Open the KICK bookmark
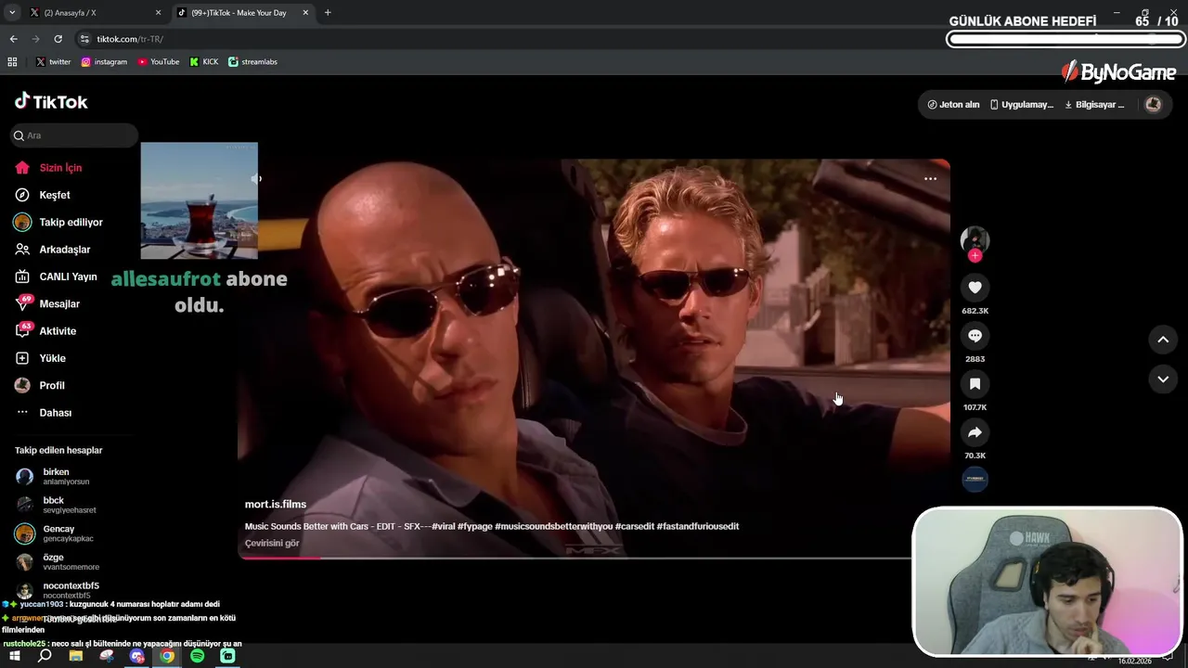Screen dimensions: 1188x668 pyautogui.click(x=203, y=62)
